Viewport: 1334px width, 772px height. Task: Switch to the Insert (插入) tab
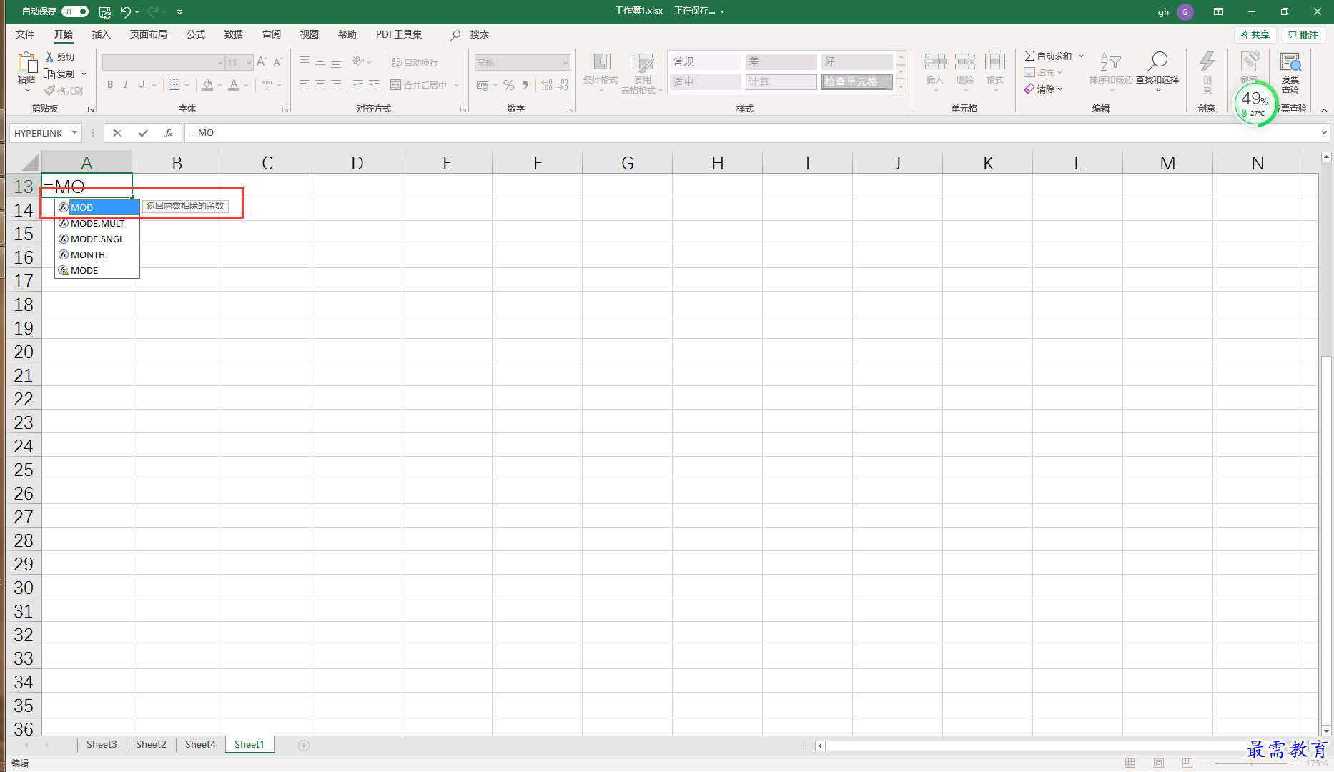click(102, 34)
